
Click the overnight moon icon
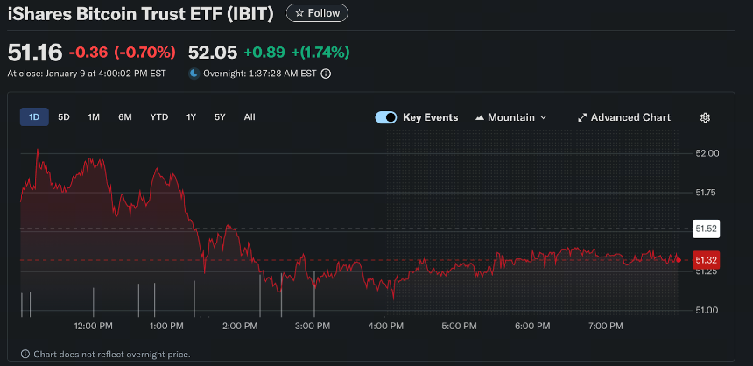pos(194,74)
